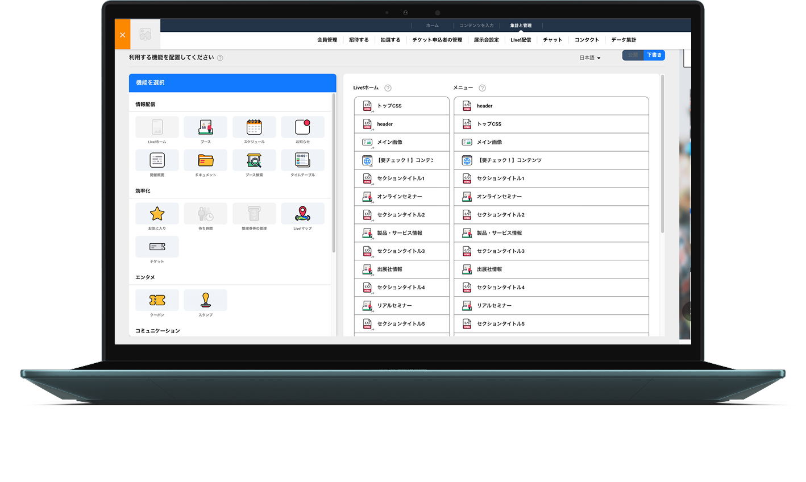Add the お気に入り star icon
This screenshot has height=482, width=806.
pyautogui.click(x=157, y=214)
